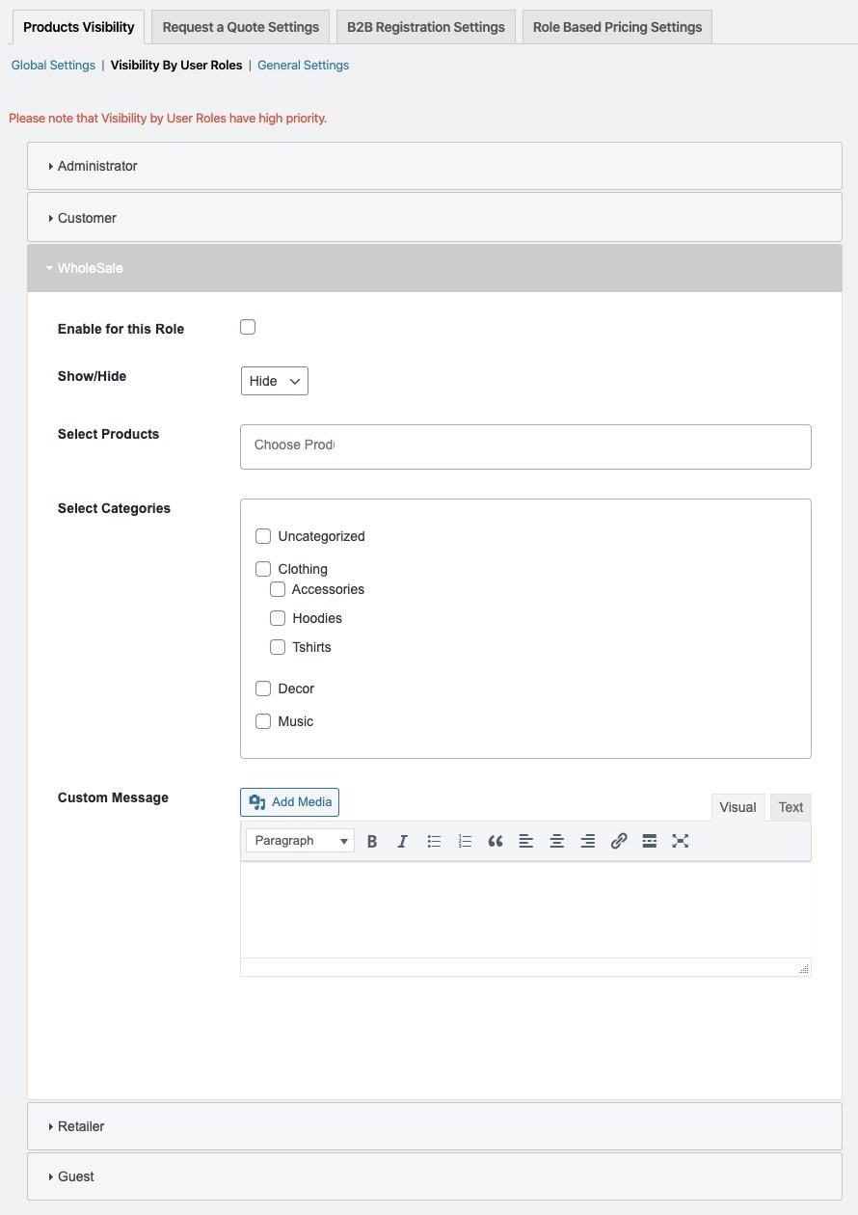Expand the Administrator role section
Screen dimensions: 858x1215
pos(435,166)
